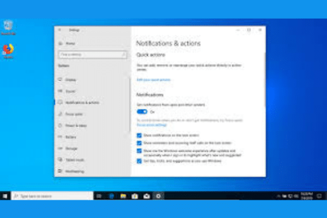Image resolution: width=327 pixels, height=218 pixels.
Task: Launch Microsoft Edge from the taskbar
Action: [111, 196]
